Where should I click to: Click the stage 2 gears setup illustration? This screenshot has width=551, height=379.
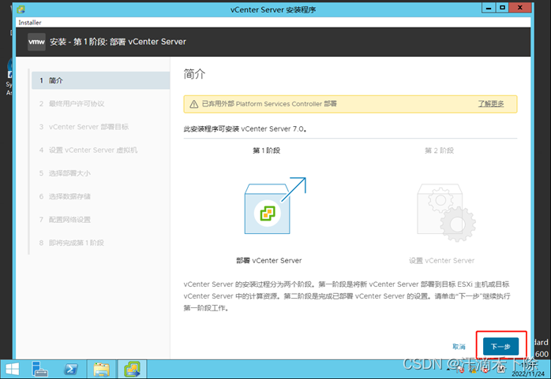click(x=446, y=213)
